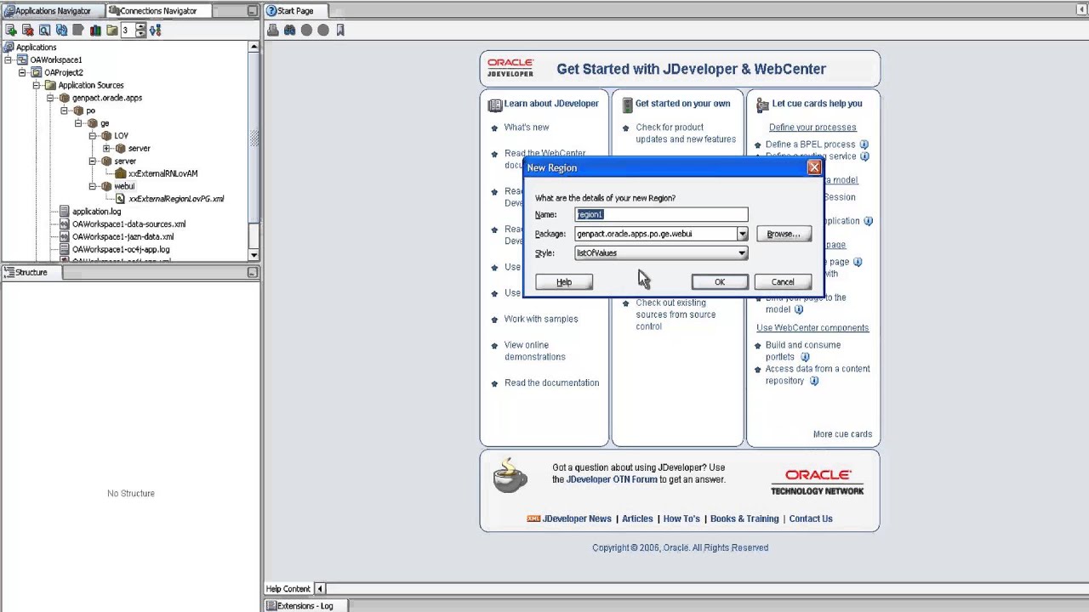
Task: Click the Refresh icon in navigator toolbar
Action: click(60, 30)
